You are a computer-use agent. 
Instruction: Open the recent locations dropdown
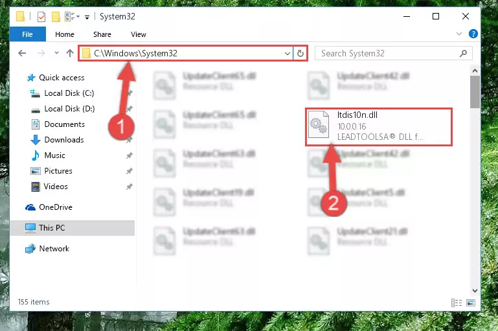(56, 52)
